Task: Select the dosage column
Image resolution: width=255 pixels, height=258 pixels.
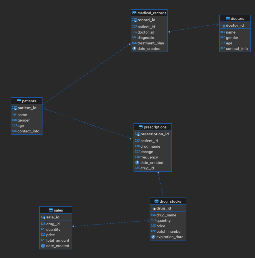Action: [x=153, y=152]
